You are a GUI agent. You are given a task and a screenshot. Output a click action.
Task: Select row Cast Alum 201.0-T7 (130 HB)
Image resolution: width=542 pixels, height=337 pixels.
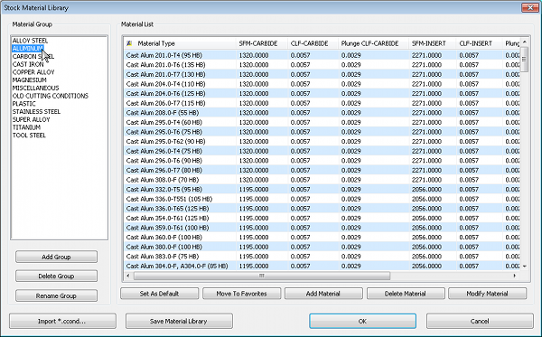tap(322, 74)
